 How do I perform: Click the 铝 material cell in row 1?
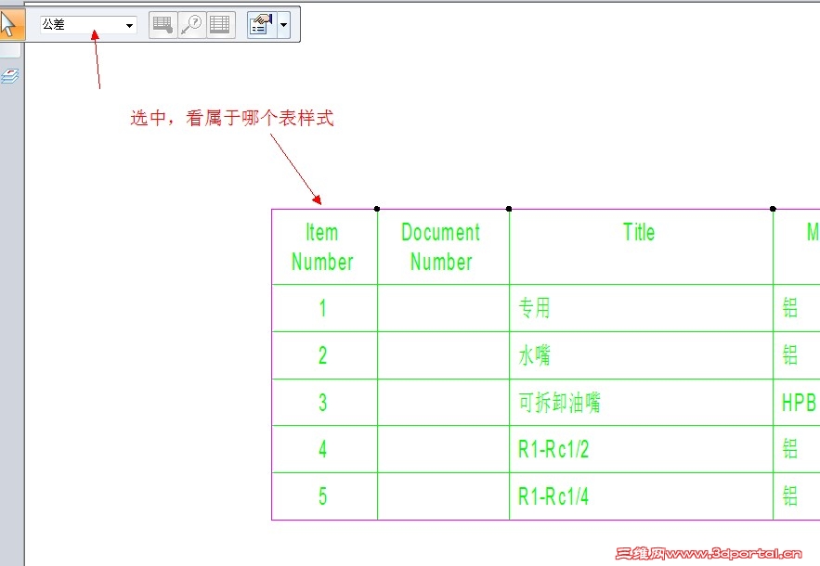coord(797,308)
